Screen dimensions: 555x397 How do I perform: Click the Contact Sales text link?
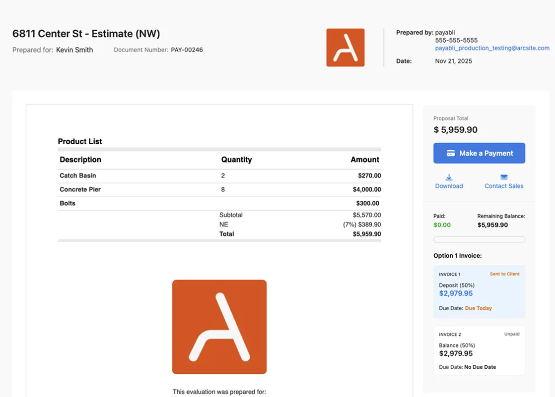pos(504,186)
